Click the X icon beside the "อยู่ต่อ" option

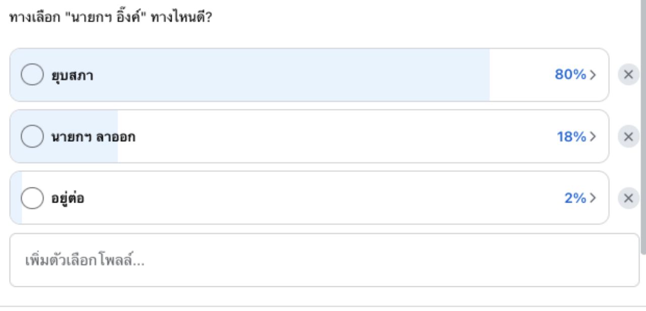628,198
